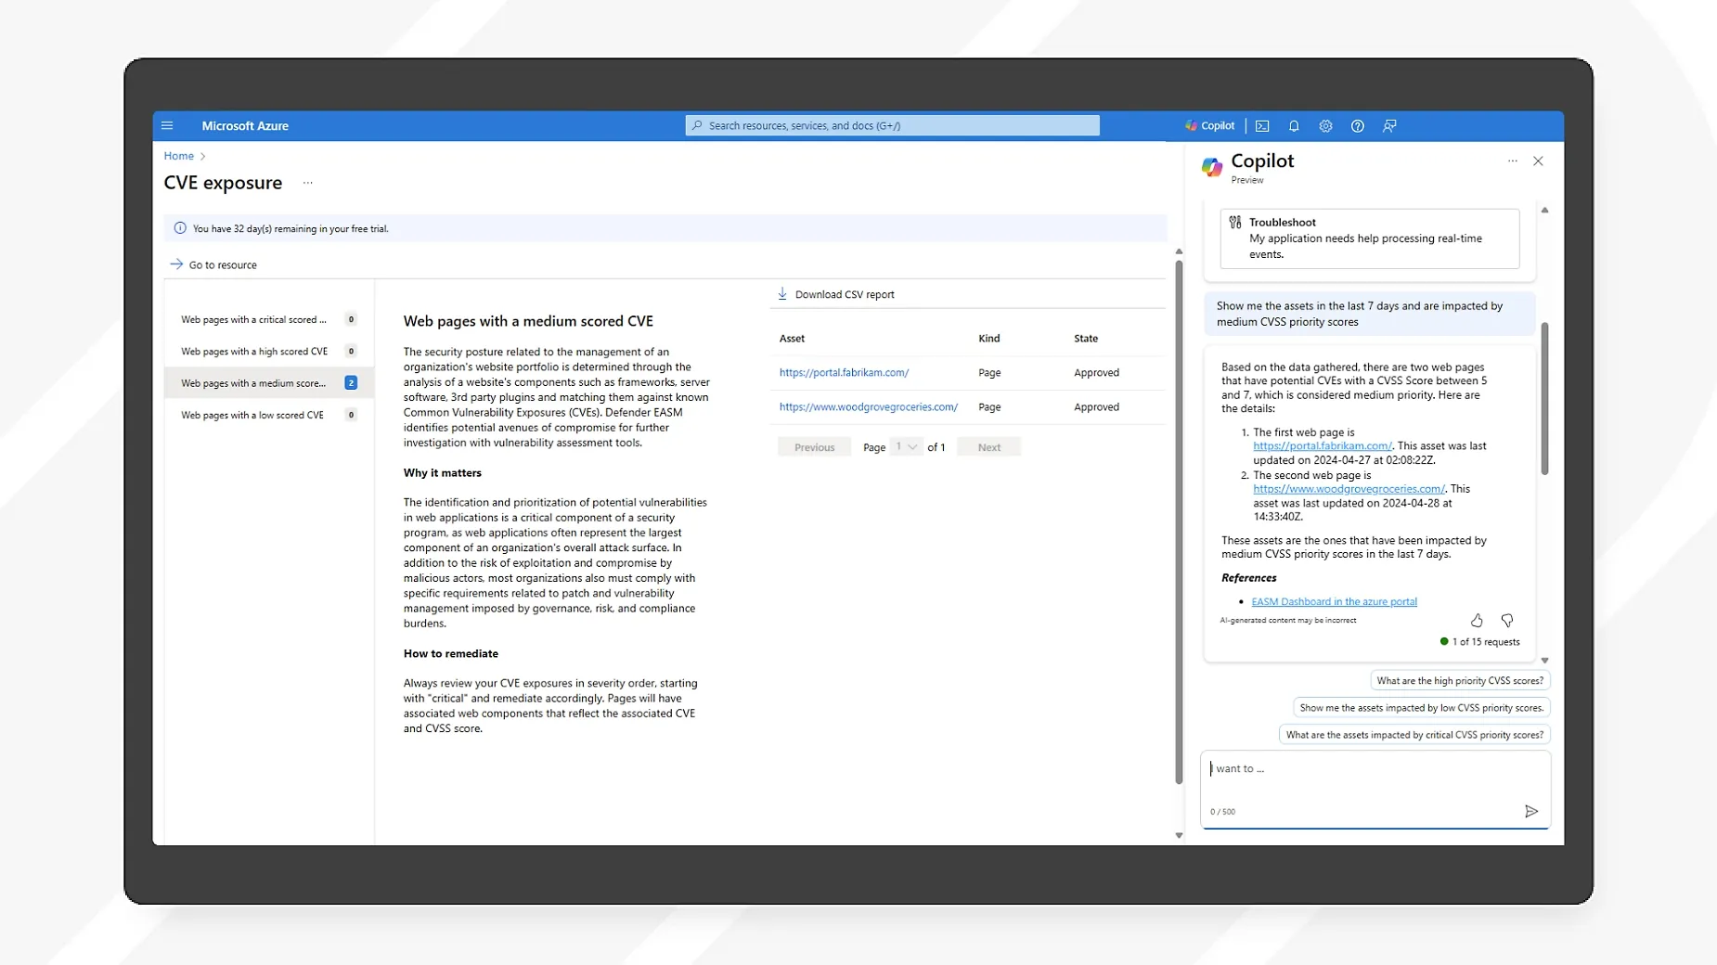
Task: Click the Asset column header
Action: [x=792, y=339]
